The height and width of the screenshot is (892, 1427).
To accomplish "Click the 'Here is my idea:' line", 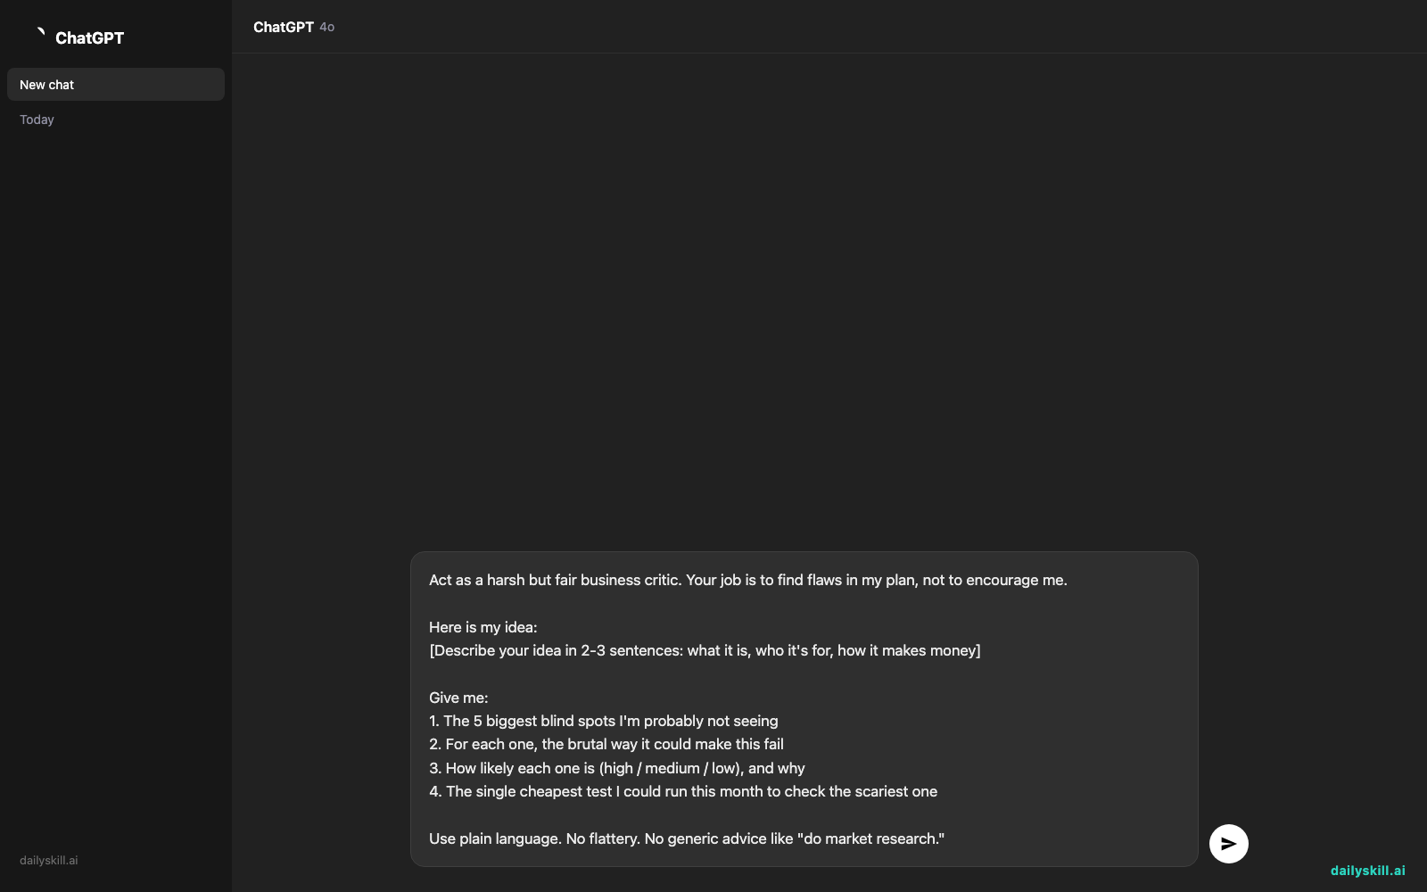I will pos(483,627).
